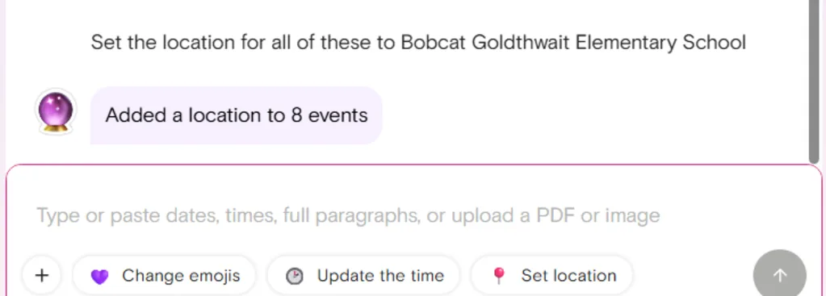This screenshot has height=296, width=826.
Task: Choose the Change emojis suggestion
Action: pyautogui.click(x=164, y=275)
